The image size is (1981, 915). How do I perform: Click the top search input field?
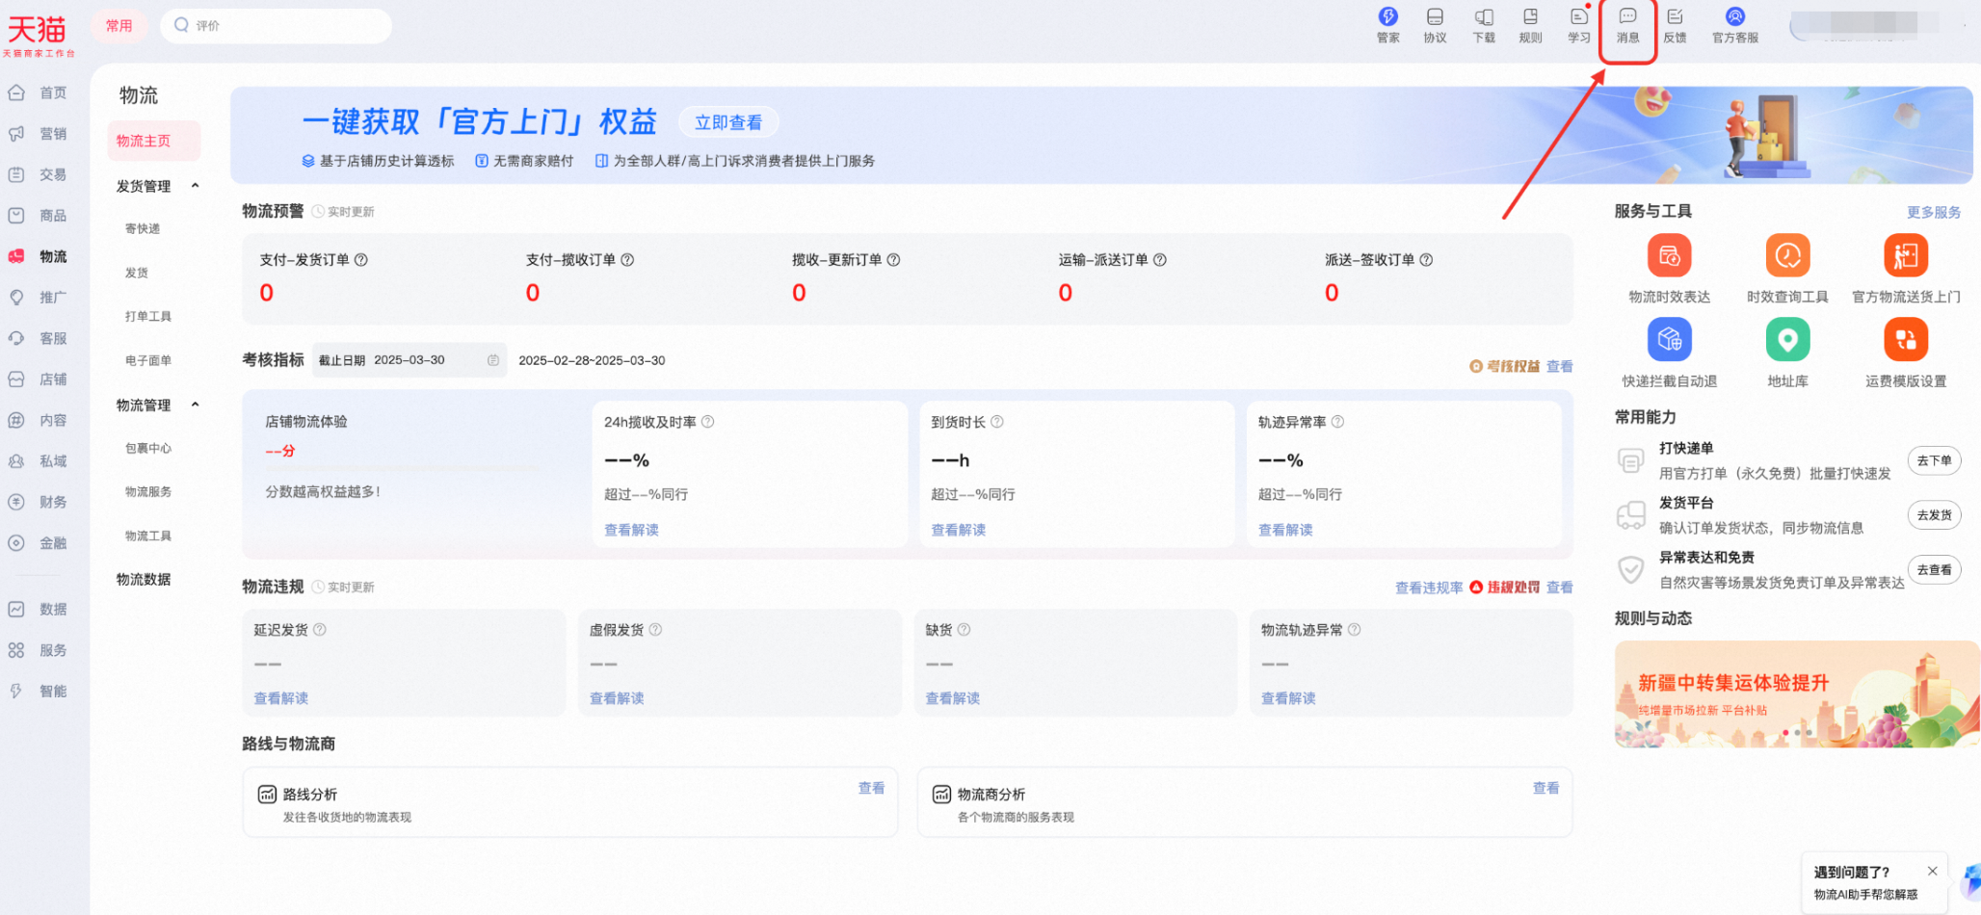click(x=276, y=26)
